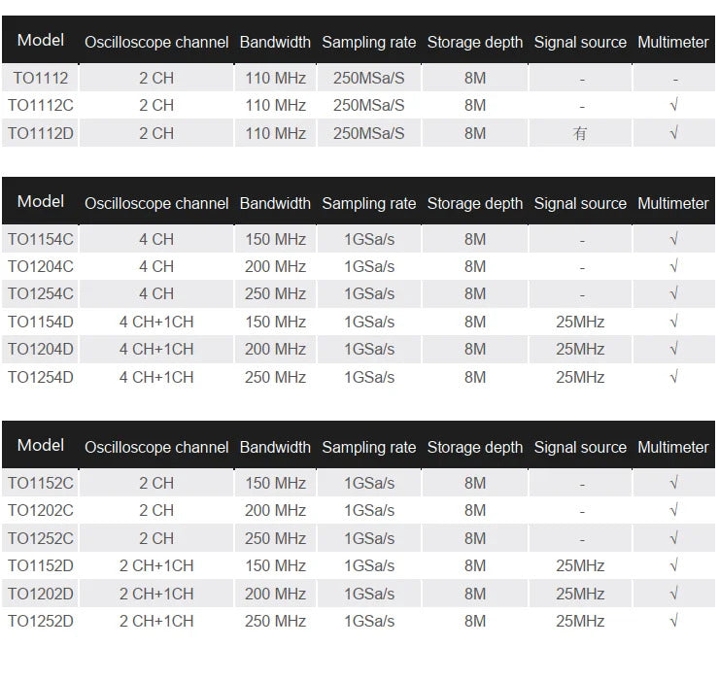
Task: Click the TO1112 model name cell
Action: pos(39,78)
